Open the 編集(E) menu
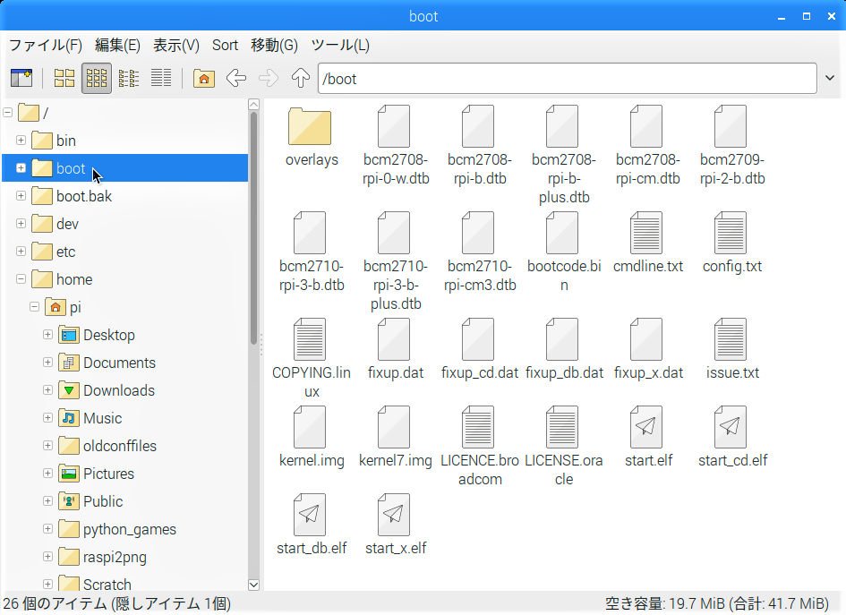 pos(117,46)
